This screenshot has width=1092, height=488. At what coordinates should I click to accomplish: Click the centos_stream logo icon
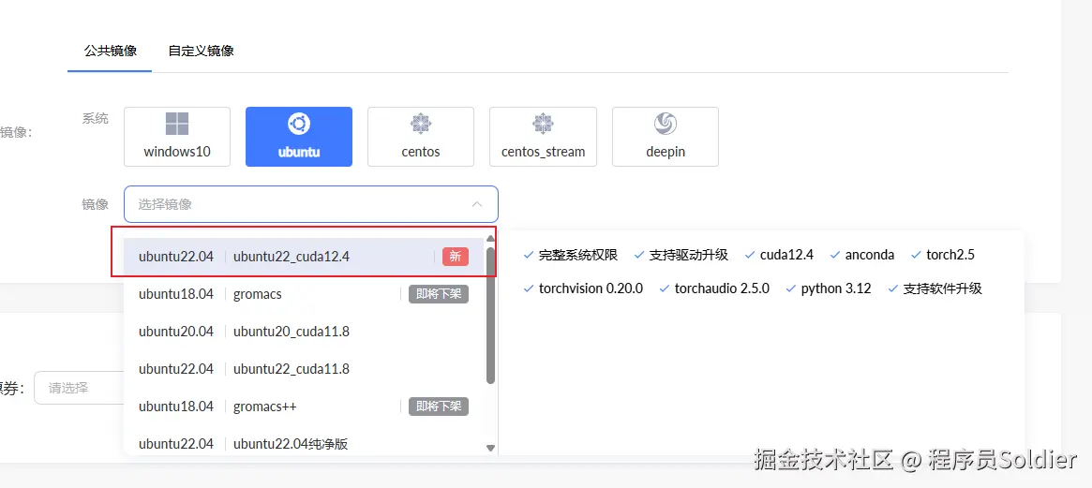click(544, 124)
